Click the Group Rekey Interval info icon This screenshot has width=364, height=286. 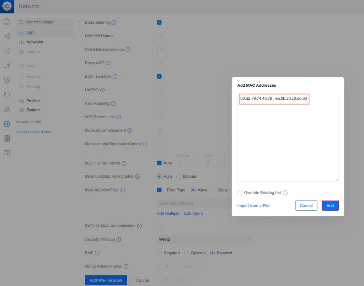pos(126,266)
